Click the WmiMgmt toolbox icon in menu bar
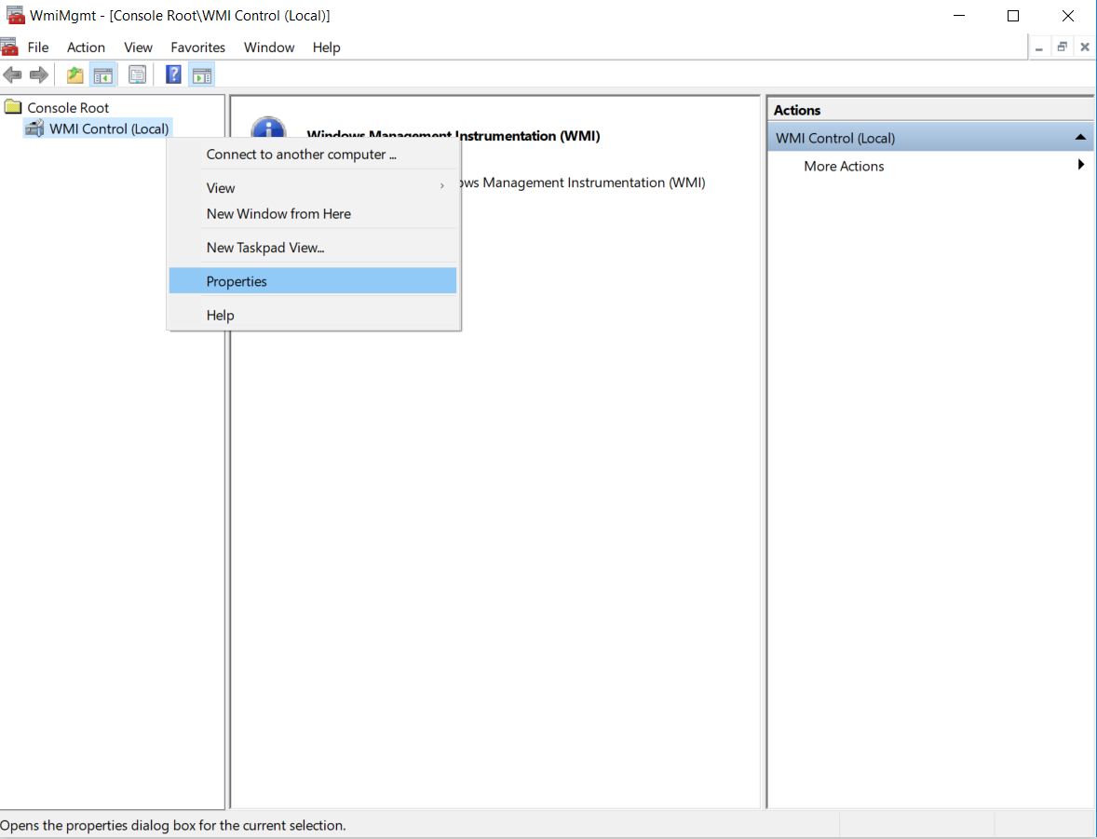The height and width of the screenshot is (839, 1097). coord(9,47)
